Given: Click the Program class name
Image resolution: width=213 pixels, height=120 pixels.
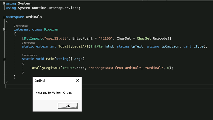Looking at the screenshot, I should [x=51, y=29].
